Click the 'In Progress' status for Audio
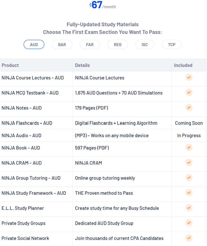This screenshot has height=246, width=207. click(x=189, y=136)
